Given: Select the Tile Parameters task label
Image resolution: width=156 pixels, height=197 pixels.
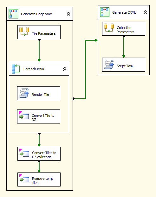Looking at the screenshot, I should [44, 33].
